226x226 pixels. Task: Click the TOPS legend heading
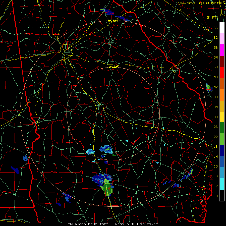221,15
